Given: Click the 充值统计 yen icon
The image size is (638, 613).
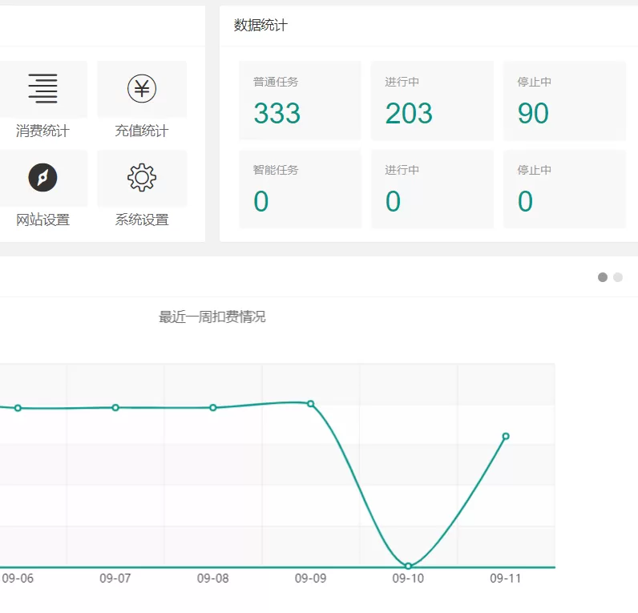Looking at the screenshot, I should (142, 88).
